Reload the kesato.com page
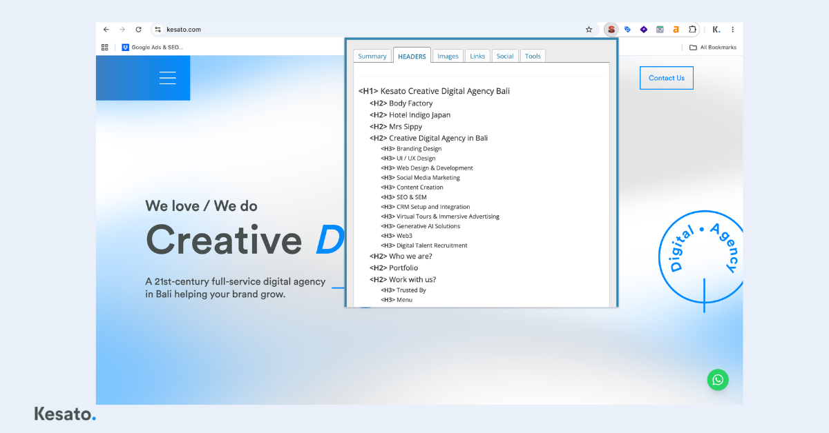829x433 pixels. [139, 30]
